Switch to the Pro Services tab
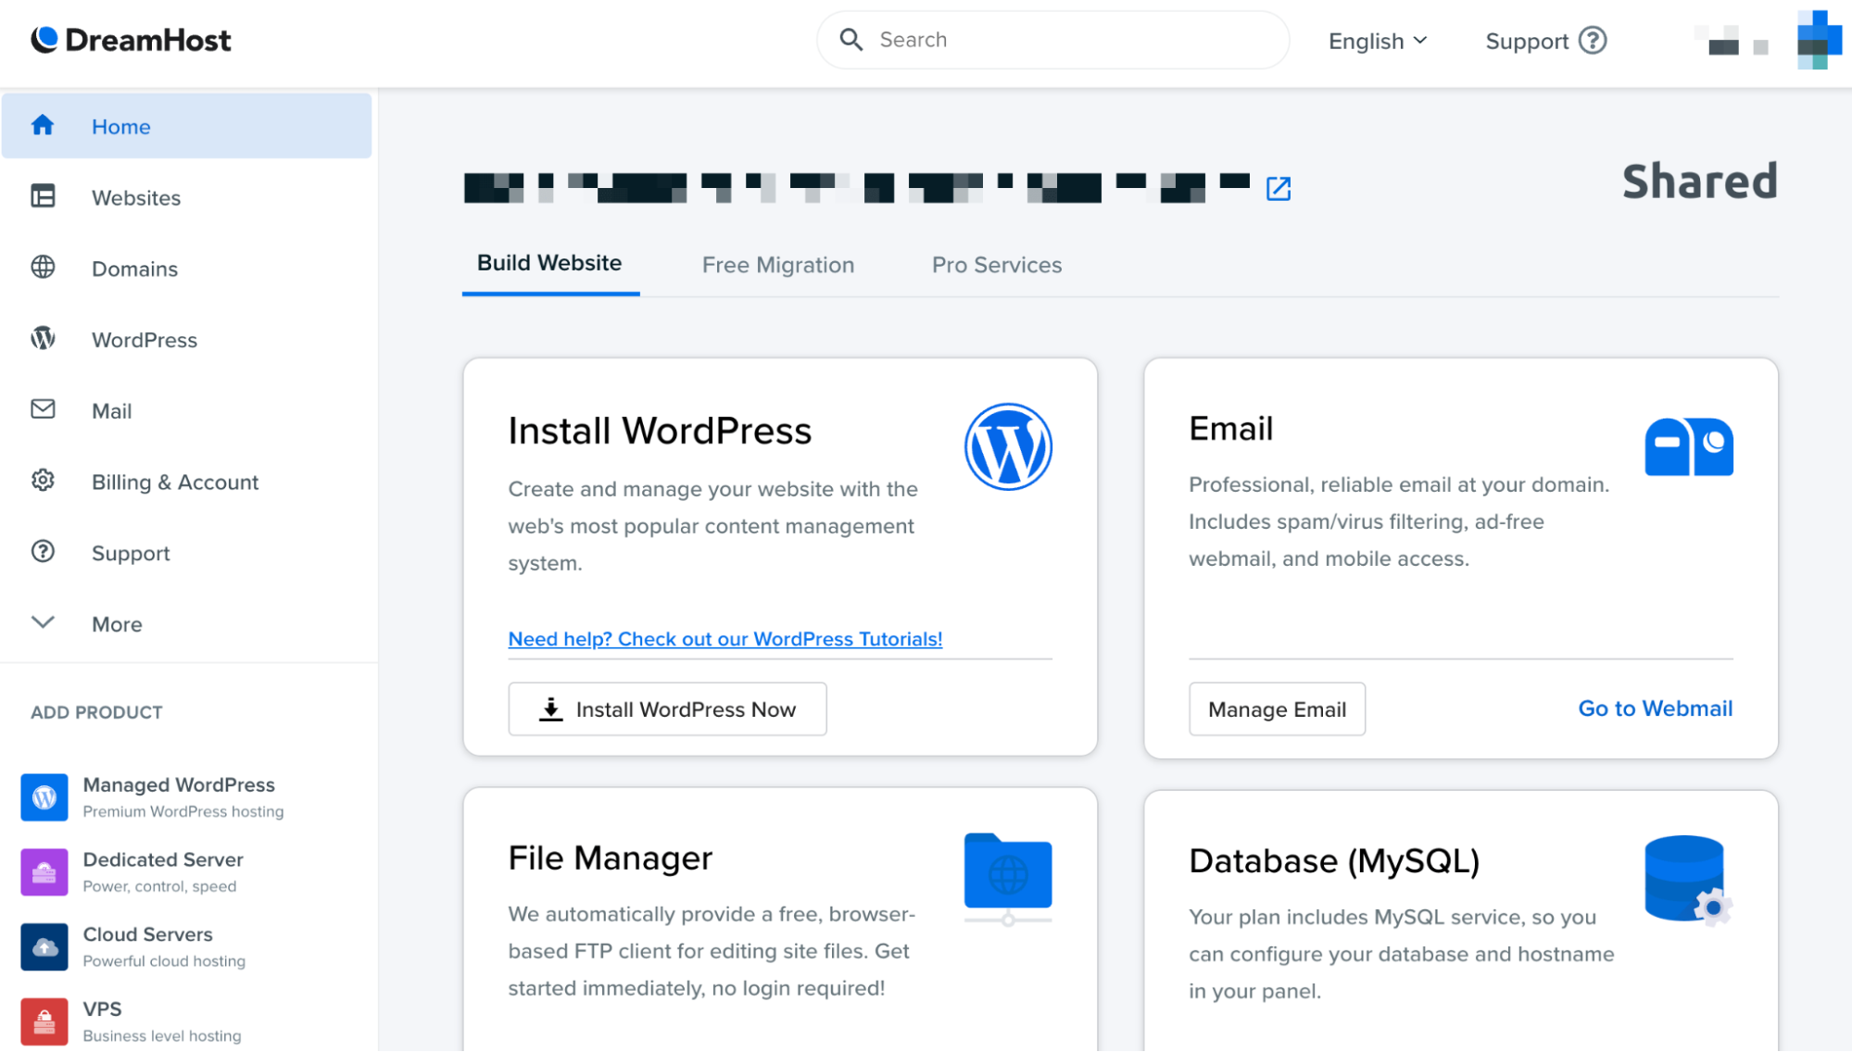The width and height of the screenshot is (1852, 1052). (997, 265)
